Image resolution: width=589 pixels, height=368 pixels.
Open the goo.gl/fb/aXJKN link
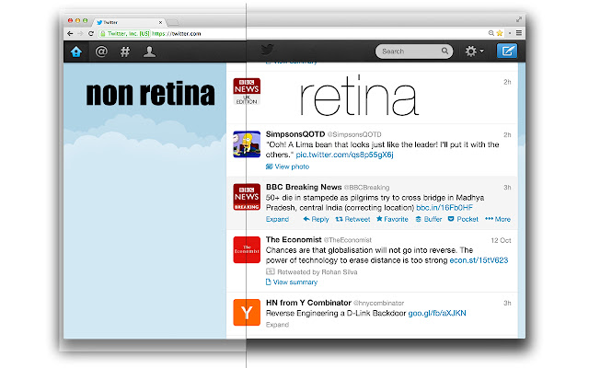[x=437, y=313]
